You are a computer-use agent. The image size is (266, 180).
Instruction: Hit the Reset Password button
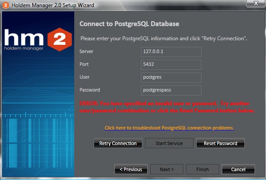point(220,143)
